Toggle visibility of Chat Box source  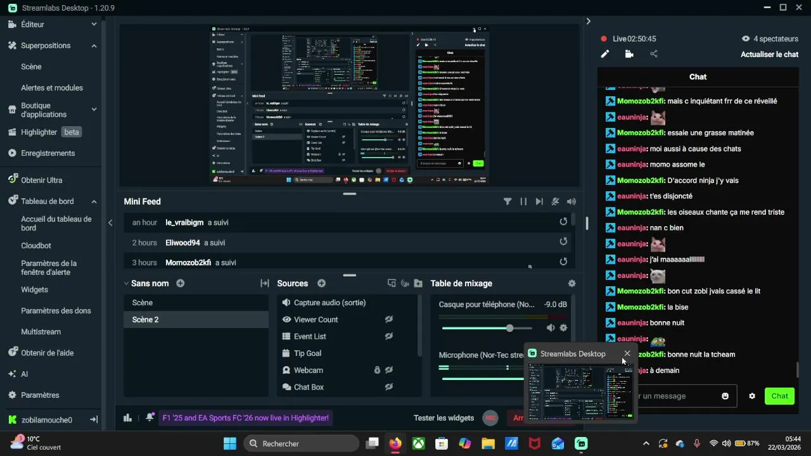[x=389, y=387]
